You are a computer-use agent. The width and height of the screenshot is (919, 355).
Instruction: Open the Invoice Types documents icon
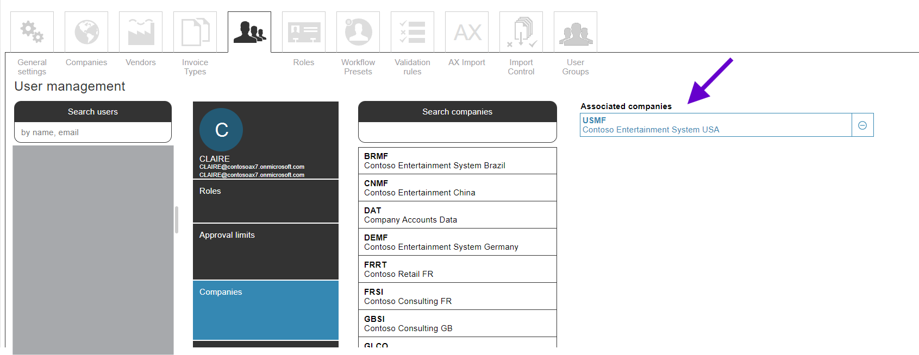[195, 32]
